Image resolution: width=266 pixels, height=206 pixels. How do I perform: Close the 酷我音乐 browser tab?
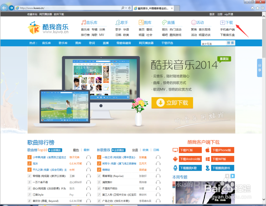pyautogui.click(x=172, y=8)
